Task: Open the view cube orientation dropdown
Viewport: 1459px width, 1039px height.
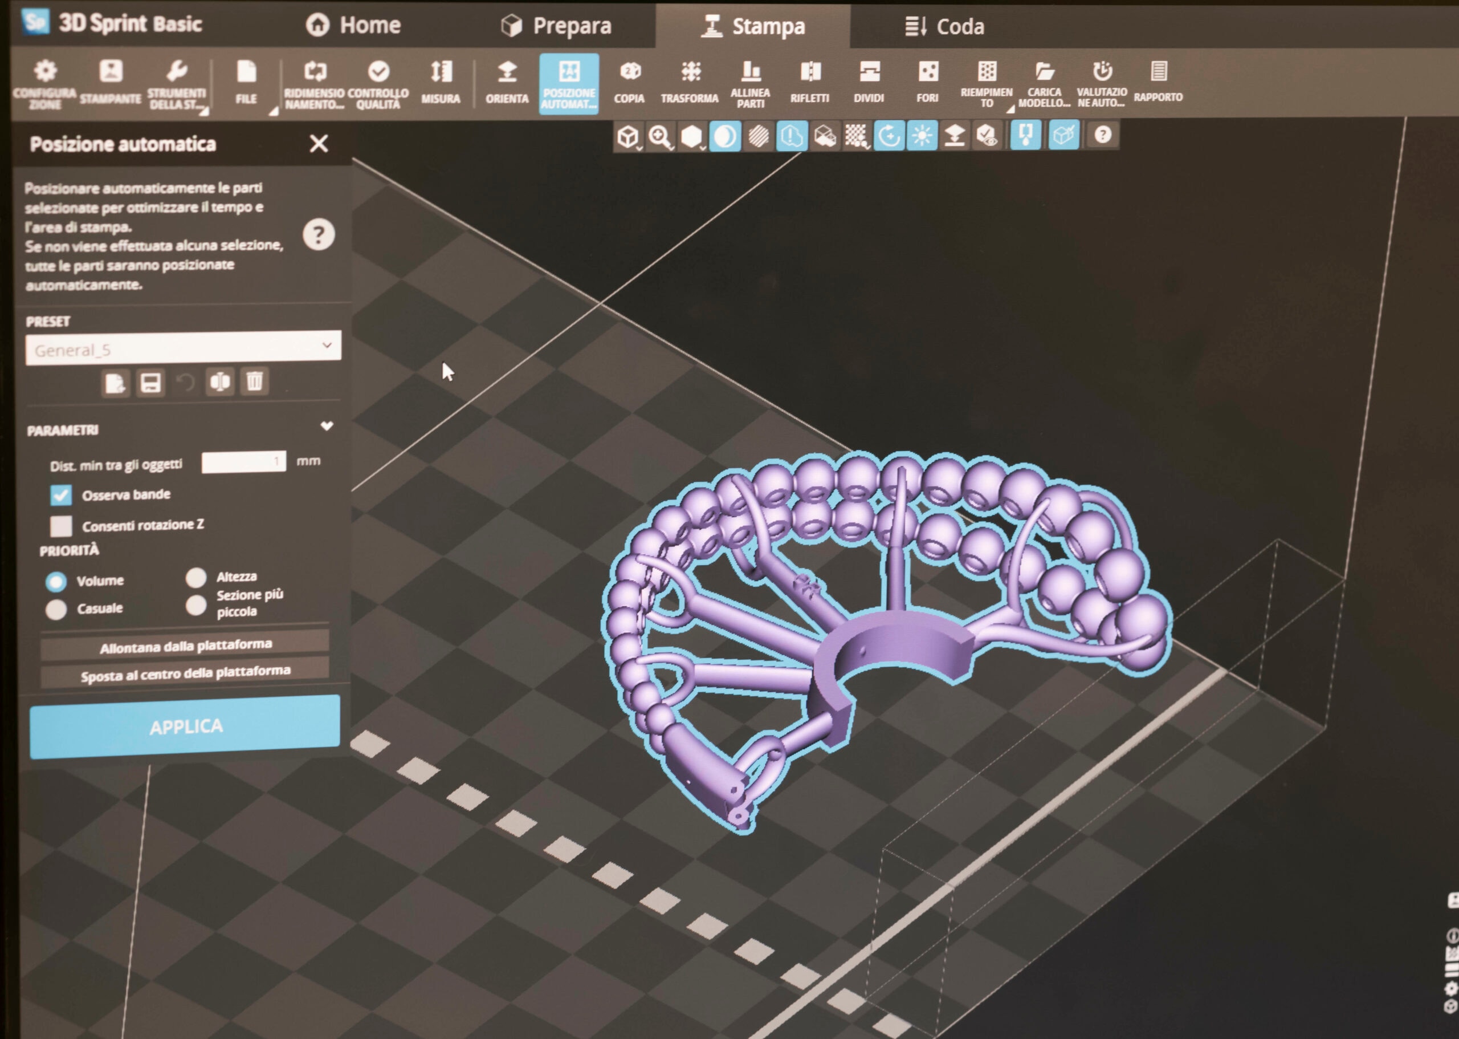Action: [629, 137]
